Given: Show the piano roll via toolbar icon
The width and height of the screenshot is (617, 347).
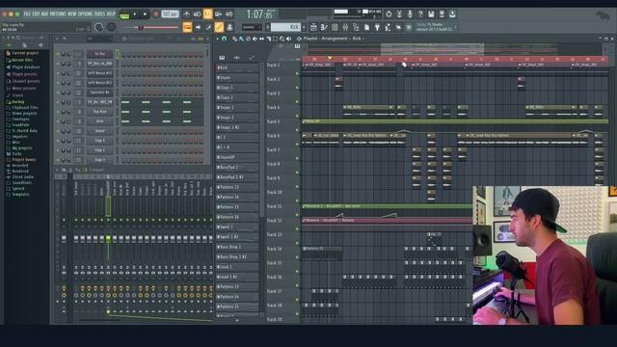Looking at the screenshot, I should coord(324,27).
